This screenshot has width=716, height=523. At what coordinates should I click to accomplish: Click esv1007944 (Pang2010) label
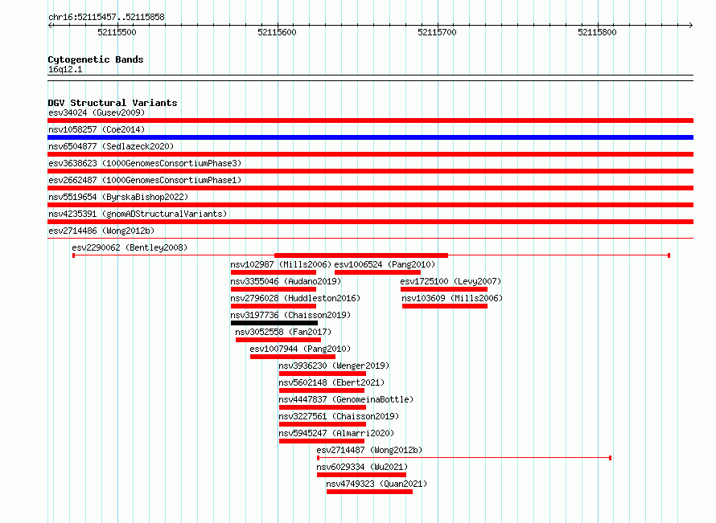point(300,349)
